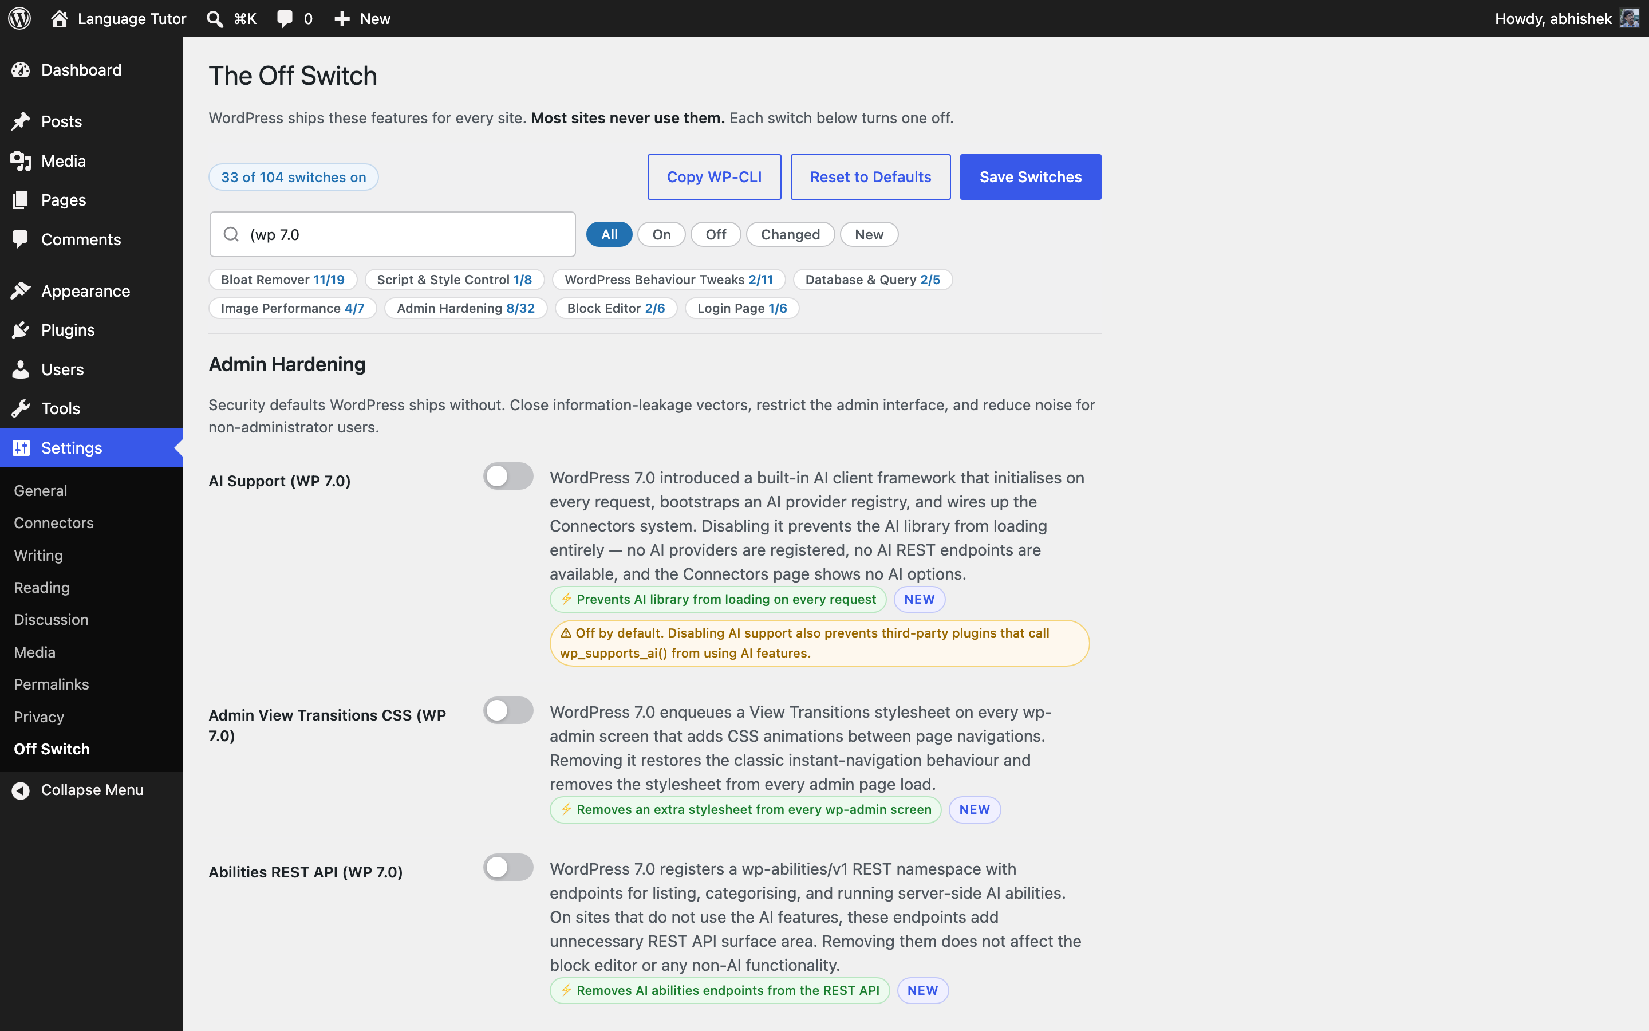Image resolution: width=1649 pixels, height=1031 pixels.
Task: Jump to Script & Style Control category
Action: pyautogui.click(x=455, y=280)
